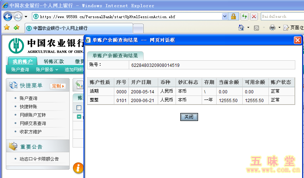Open the 快捷转账 link in quick menu

(x=28, y=106)
